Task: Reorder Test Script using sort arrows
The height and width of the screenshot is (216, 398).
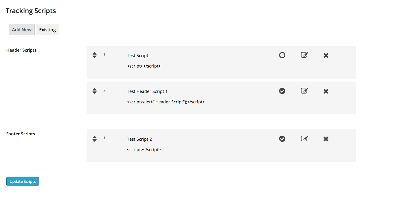Action: [95, 55]
